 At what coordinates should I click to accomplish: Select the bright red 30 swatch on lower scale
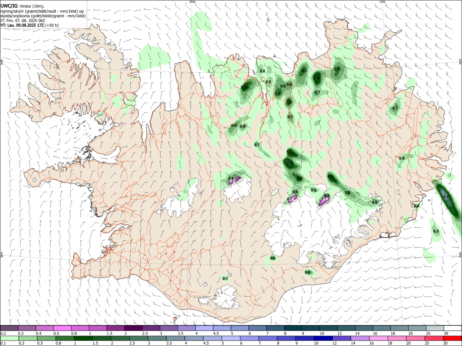coord(452,338)
